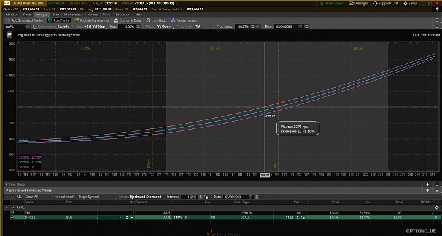Expand the Price Slices section
442x236 pixels.
coord(6,184)
